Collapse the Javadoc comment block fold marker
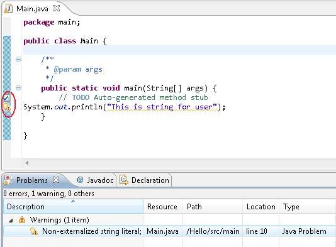This screenshot has width=336, height=247. click(19, 59)
